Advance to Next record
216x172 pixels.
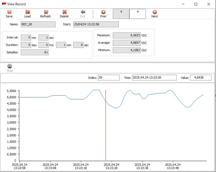(x=155, y=12)
